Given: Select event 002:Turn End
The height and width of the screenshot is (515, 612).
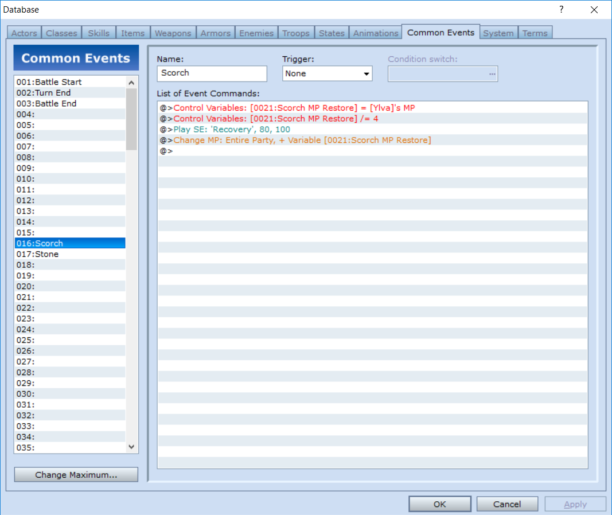Looking at the screenshot, I should click(x=70, y=93).
